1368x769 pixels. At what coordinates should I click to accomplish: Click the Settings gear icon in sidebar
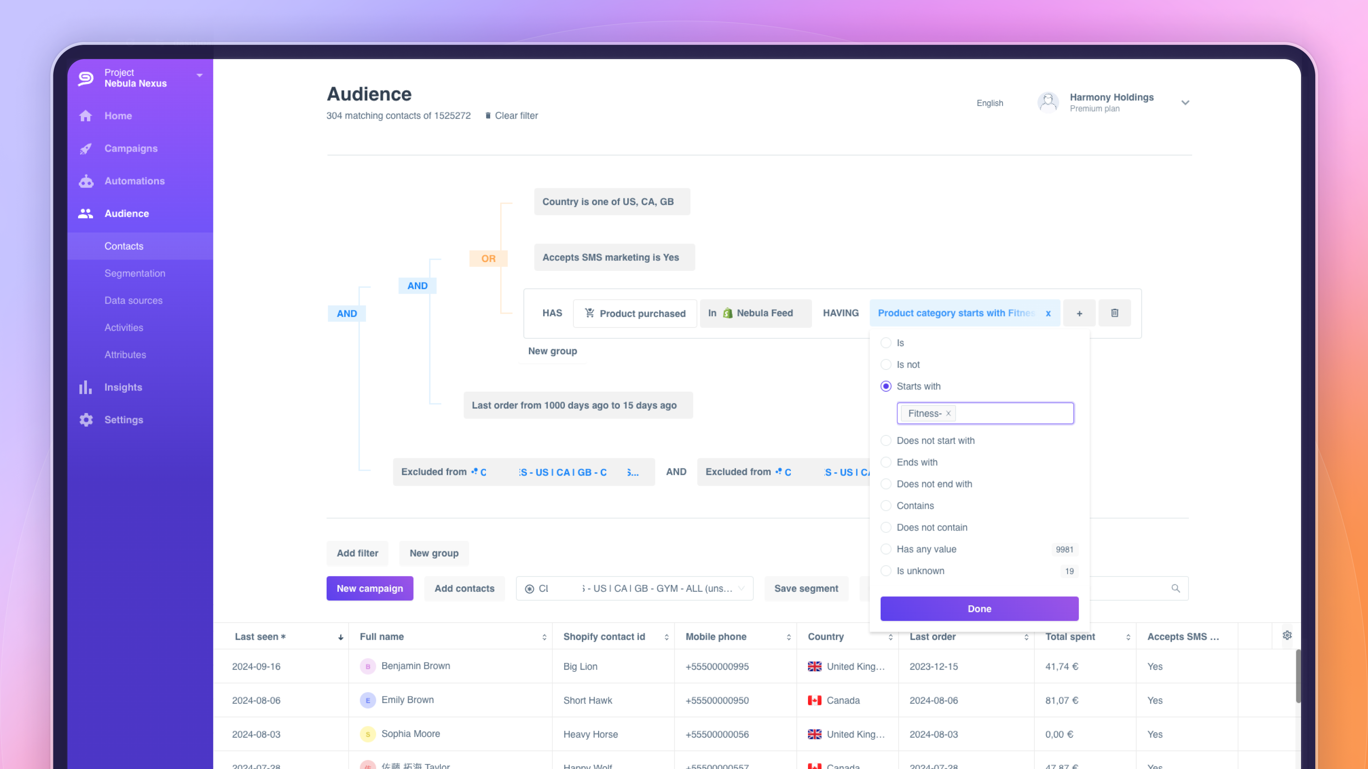coord(85,420)
